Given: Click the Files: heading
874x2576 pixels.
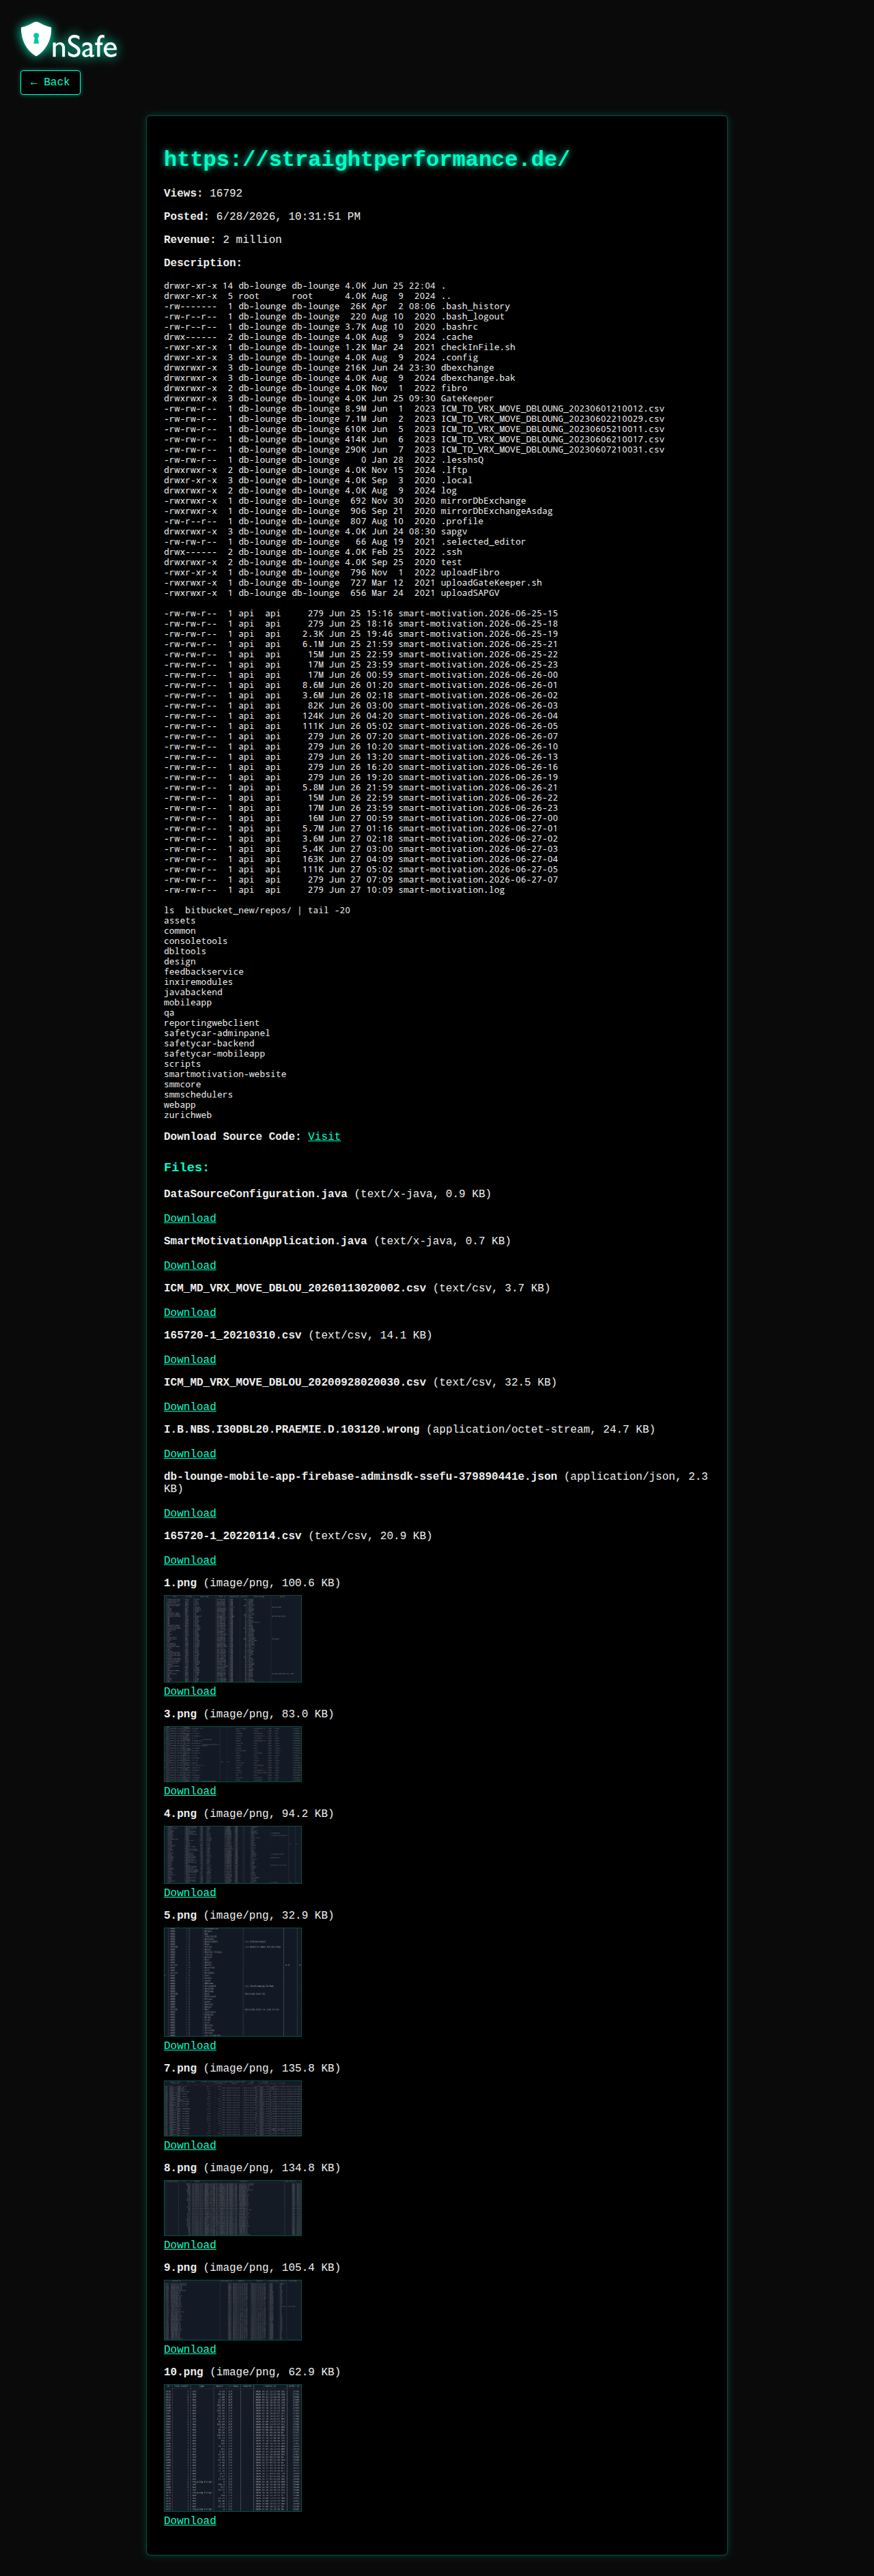Looking at the screenshot, I should [187, 1167].
